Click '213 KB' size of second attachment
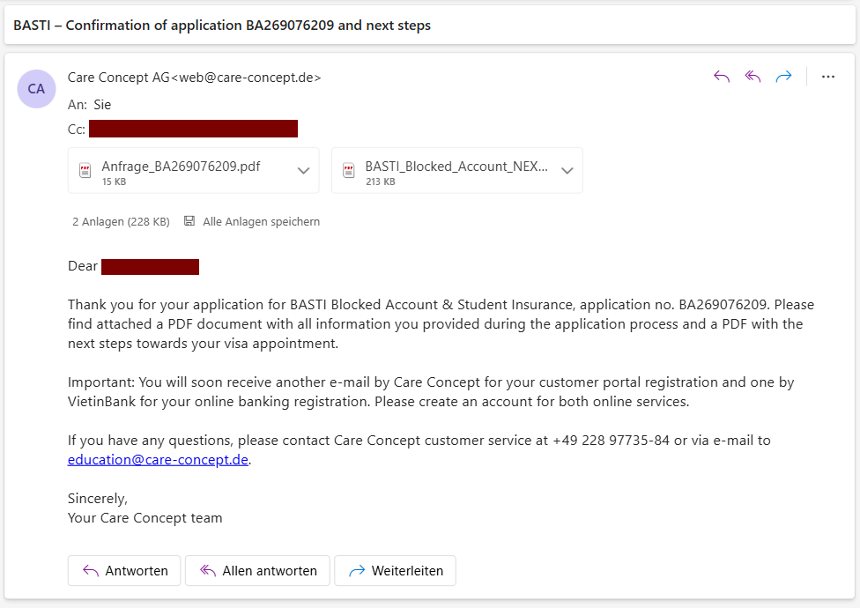The image size is (860, 608). tap(381, 182)
